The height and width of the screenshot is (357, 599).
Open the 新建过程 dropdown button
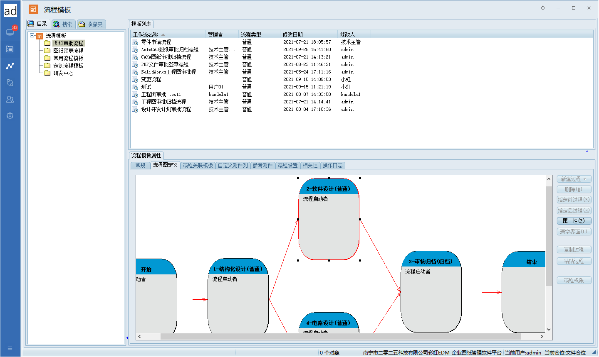tap(574, 179)
